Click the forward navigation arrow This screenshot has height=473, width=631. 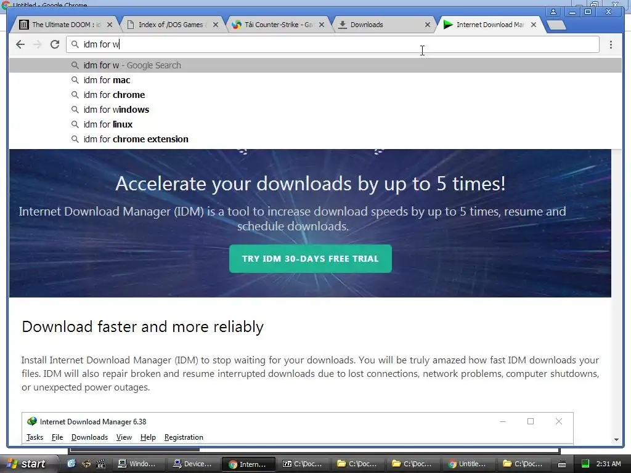pos(38,44)
